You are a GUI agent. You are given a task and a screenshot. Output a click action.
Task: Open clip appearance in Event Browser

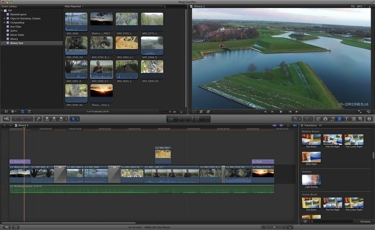click(181, 111)
